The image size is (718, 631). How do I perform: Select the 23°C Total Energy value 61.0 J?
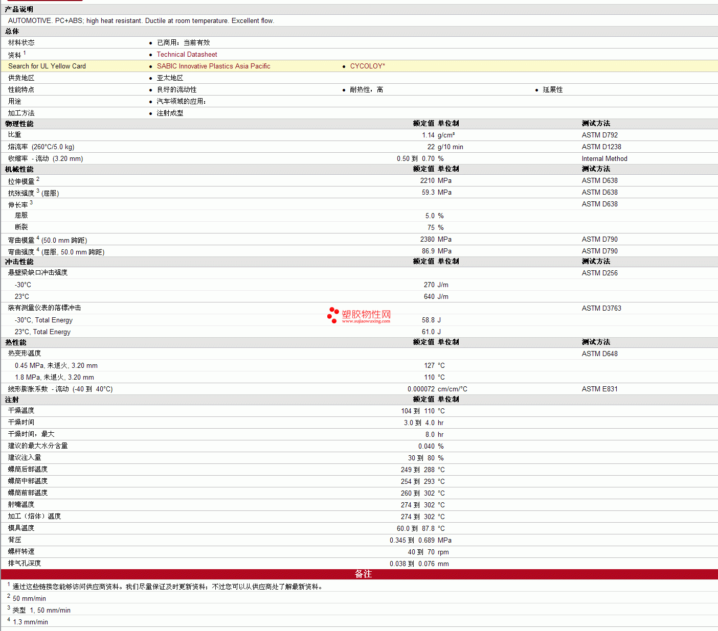(x=431, y=332)
